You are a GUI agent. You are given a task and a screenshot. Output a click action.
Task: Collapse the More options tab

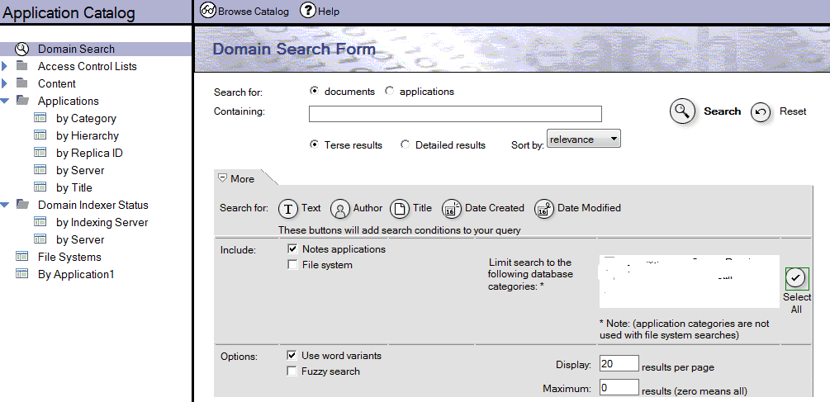222,178
